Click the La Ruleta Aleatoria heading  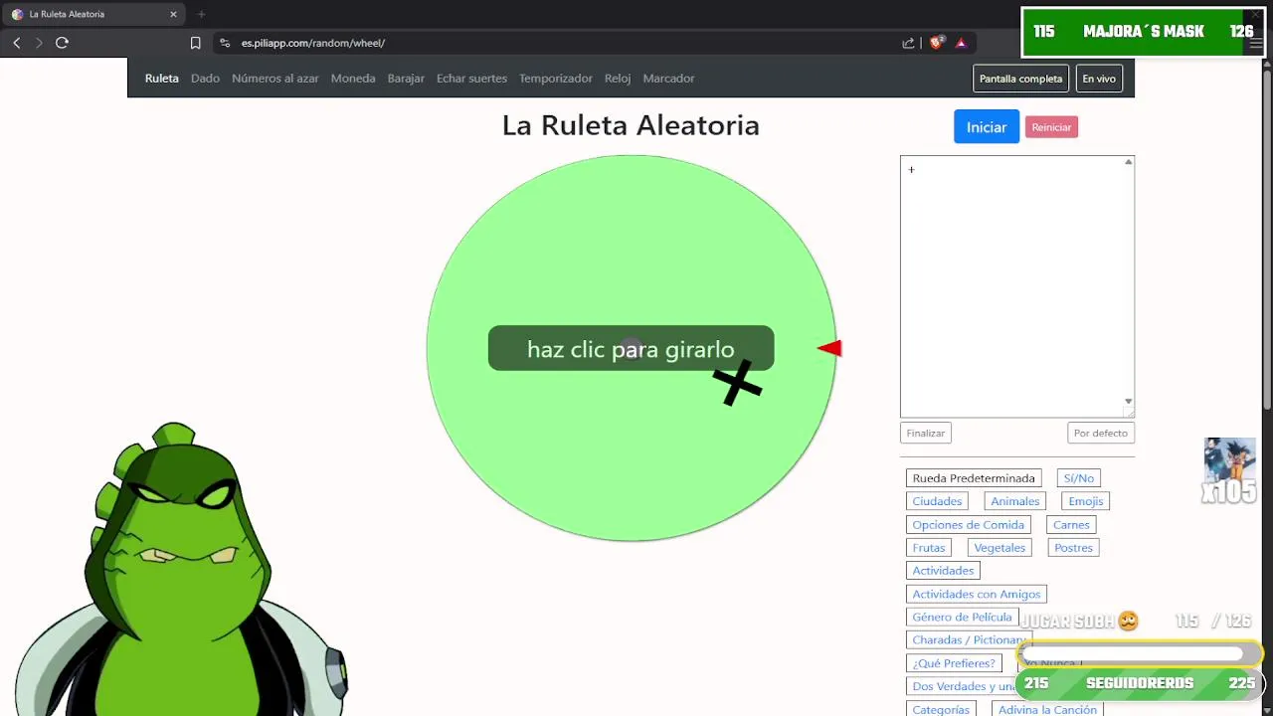(631, 125)
